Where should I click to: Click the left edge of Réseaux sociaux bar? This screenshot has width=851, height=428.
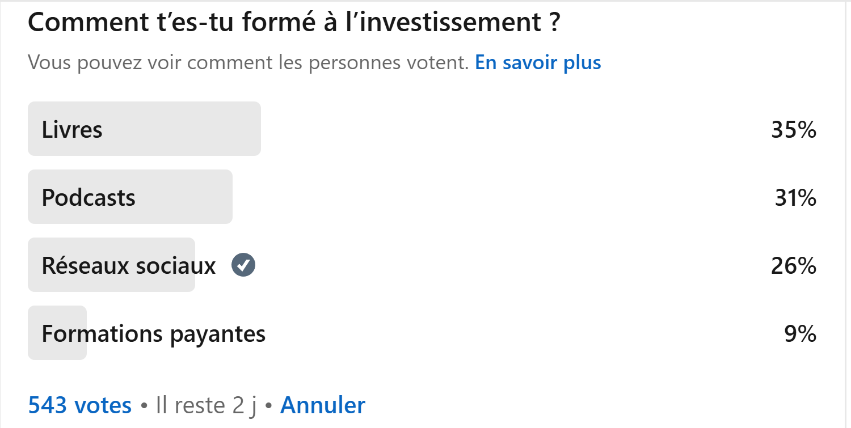(x=33, y=265)
